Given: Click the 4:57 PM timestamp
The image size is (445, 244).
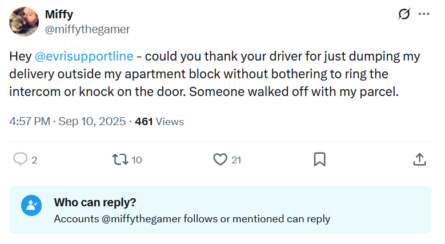Looking at the screenshot, I should (29, 122).
